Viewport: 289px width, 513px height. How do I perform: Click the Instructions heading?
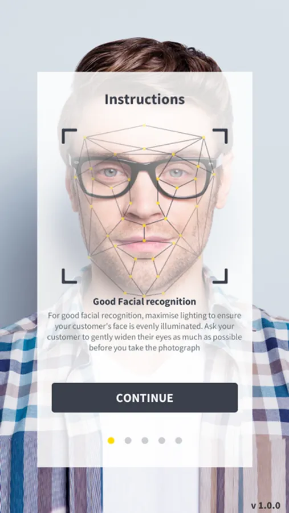pyautogui.click(x=145, y=99)
